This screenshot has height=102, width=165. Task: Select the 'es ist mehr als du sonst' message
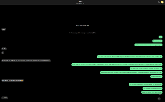coord(117,65)
